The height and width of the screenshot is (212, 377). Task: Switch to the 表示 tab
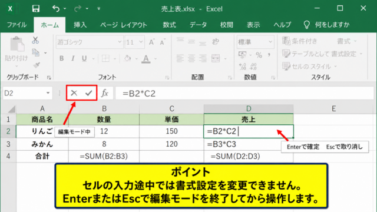point(253,25)
